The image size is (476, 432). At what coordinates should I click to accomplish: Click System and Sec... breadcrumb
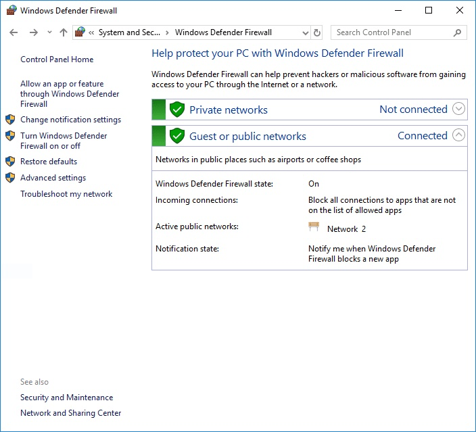[x=129, y=32]
